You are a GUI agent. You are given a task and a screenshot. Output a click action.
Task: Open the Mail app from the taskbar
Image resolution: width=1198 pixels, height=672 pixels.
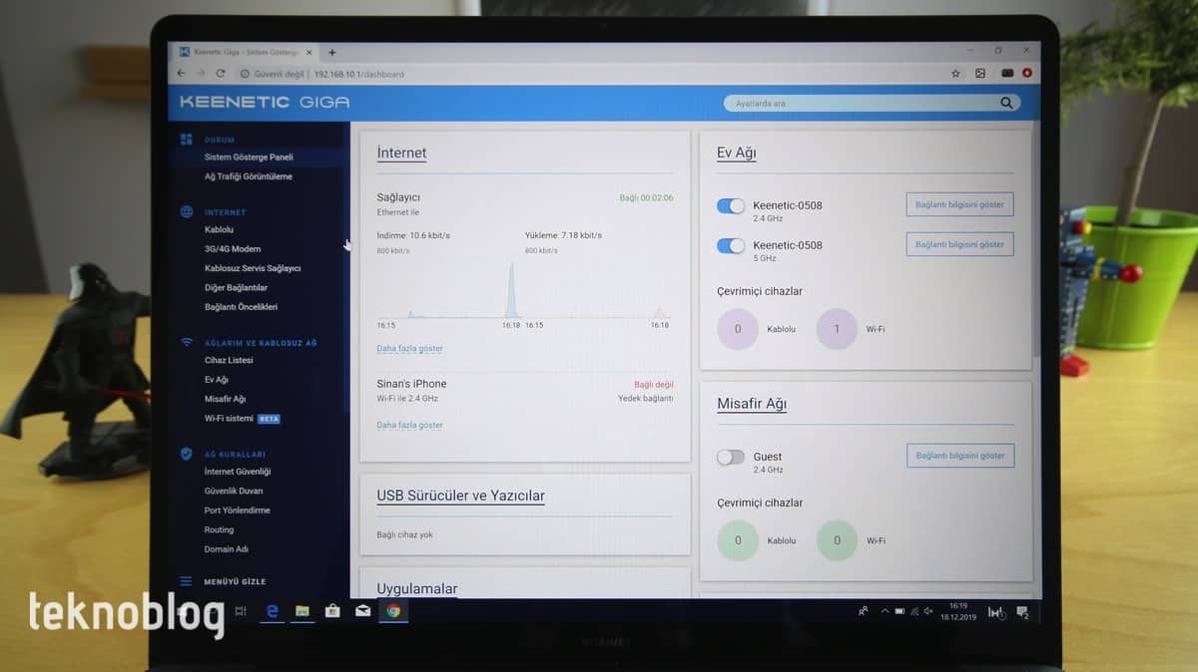362,610
